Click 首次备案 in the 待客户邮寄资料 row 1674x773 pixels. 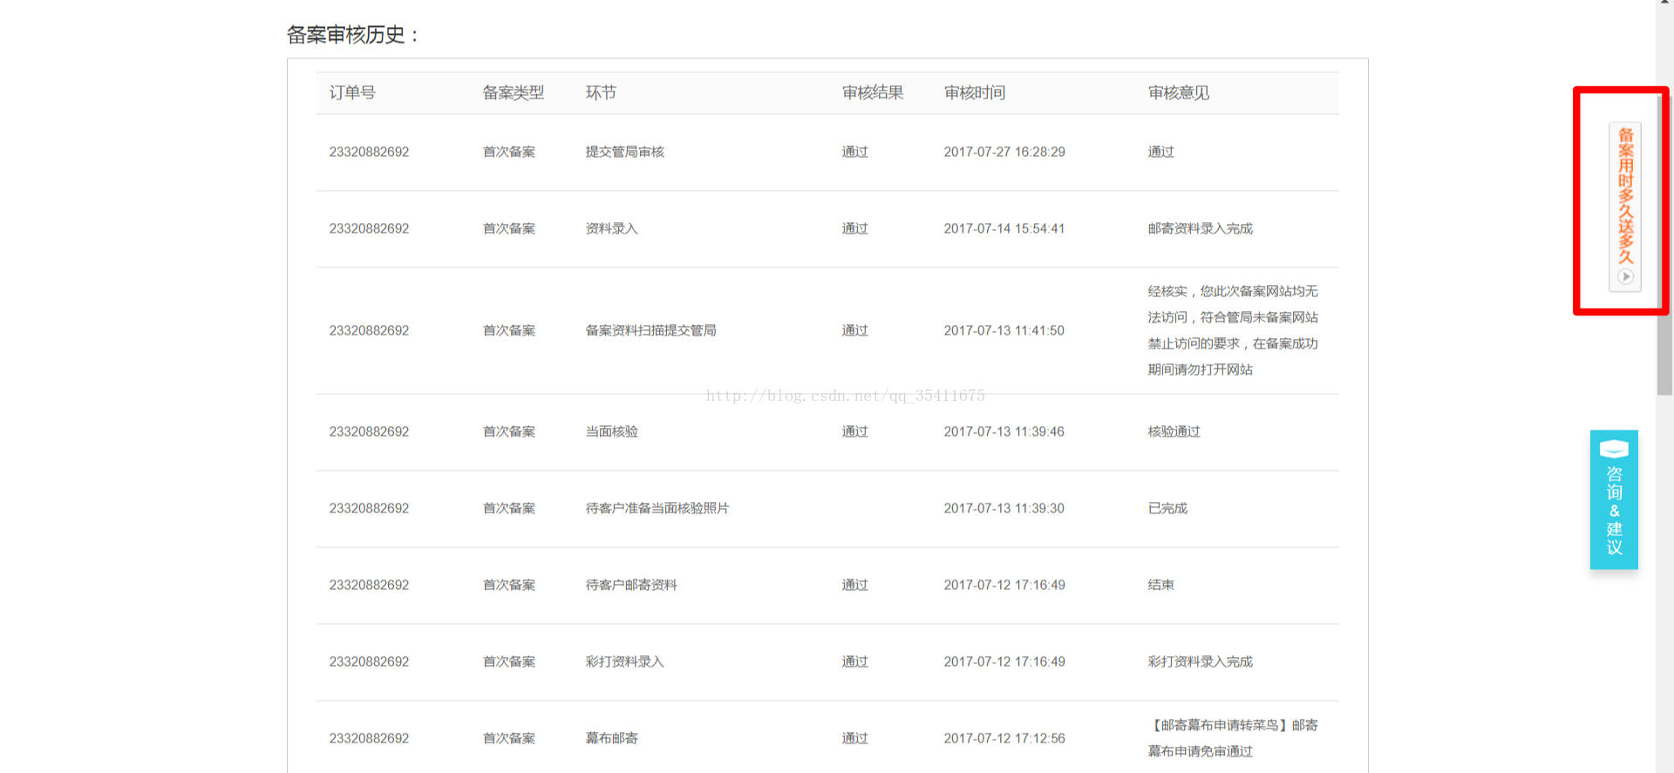tap(509, 585)
